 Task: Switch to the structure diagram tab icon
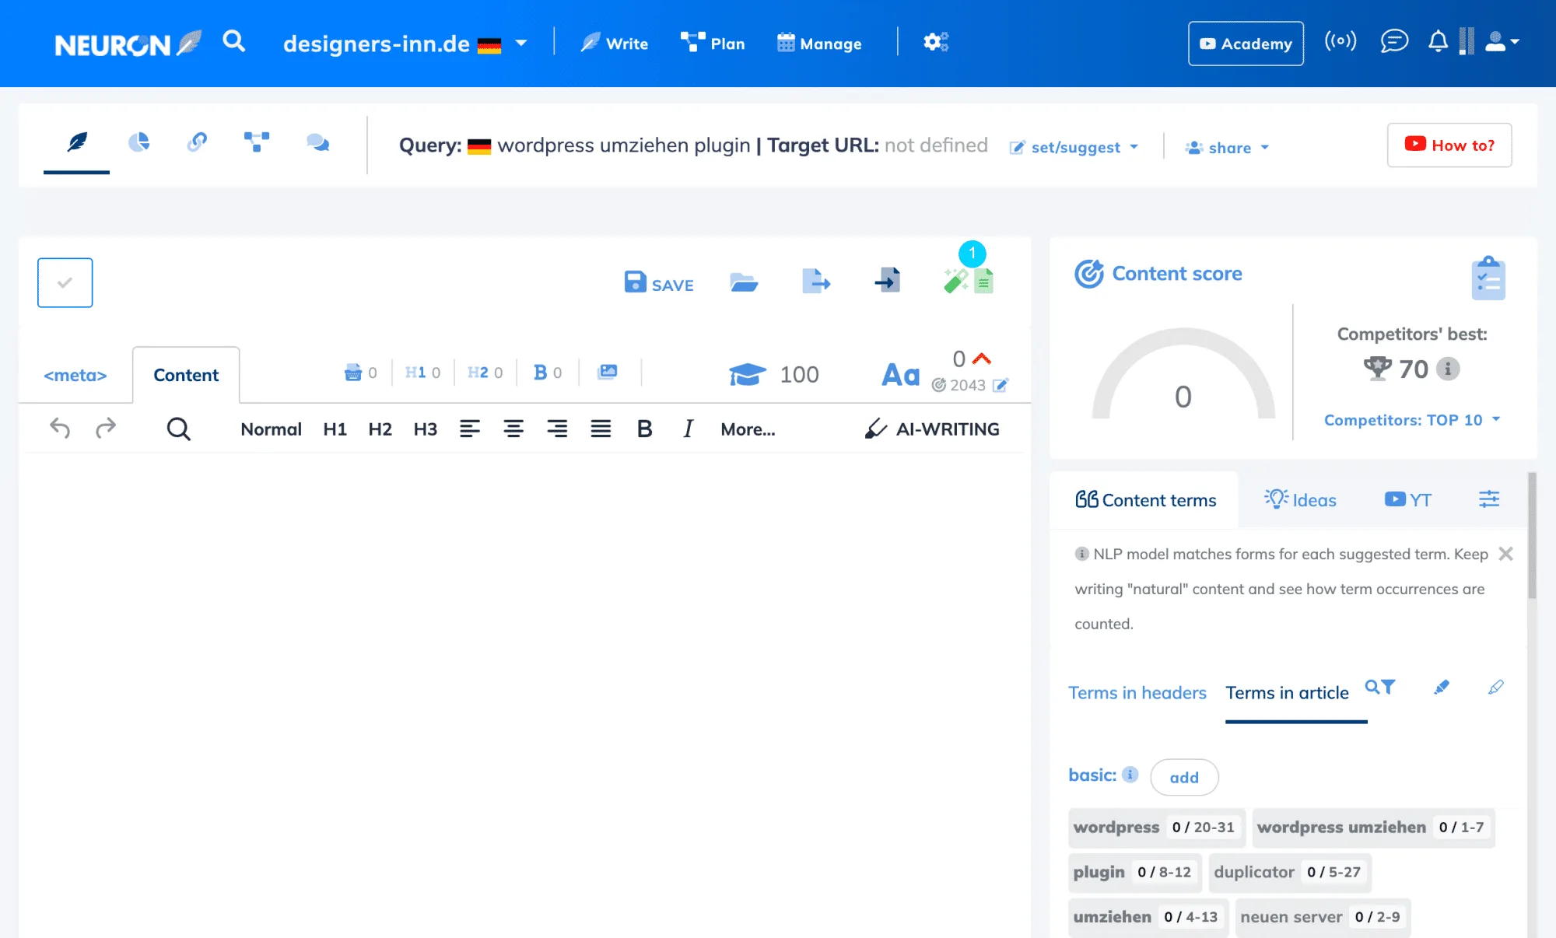pyautogui.click(x=257, y=142)
